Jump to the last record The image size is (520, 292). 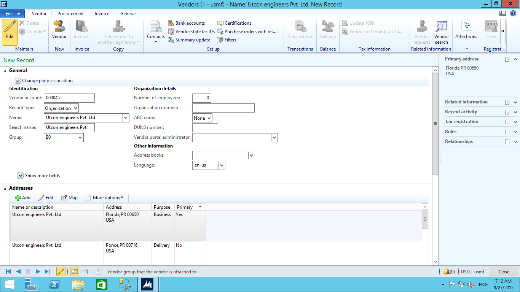(47, 271)
